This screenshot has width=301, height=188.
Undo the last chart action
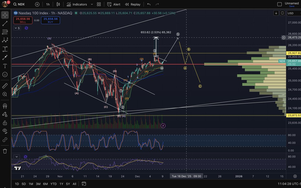click(x=149, y=4)
